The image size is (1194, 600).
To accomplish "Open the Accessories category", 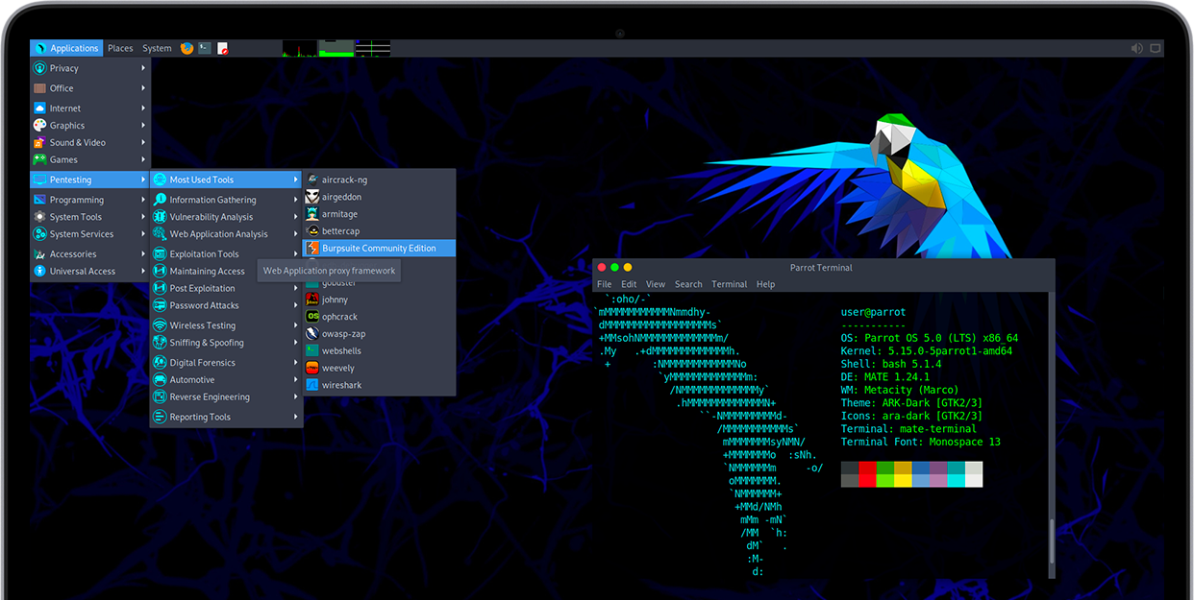I will click(90, 254).
